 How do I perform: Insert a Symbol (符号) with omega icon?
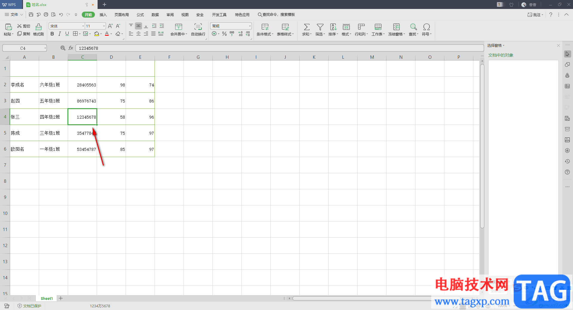[426, 27]
